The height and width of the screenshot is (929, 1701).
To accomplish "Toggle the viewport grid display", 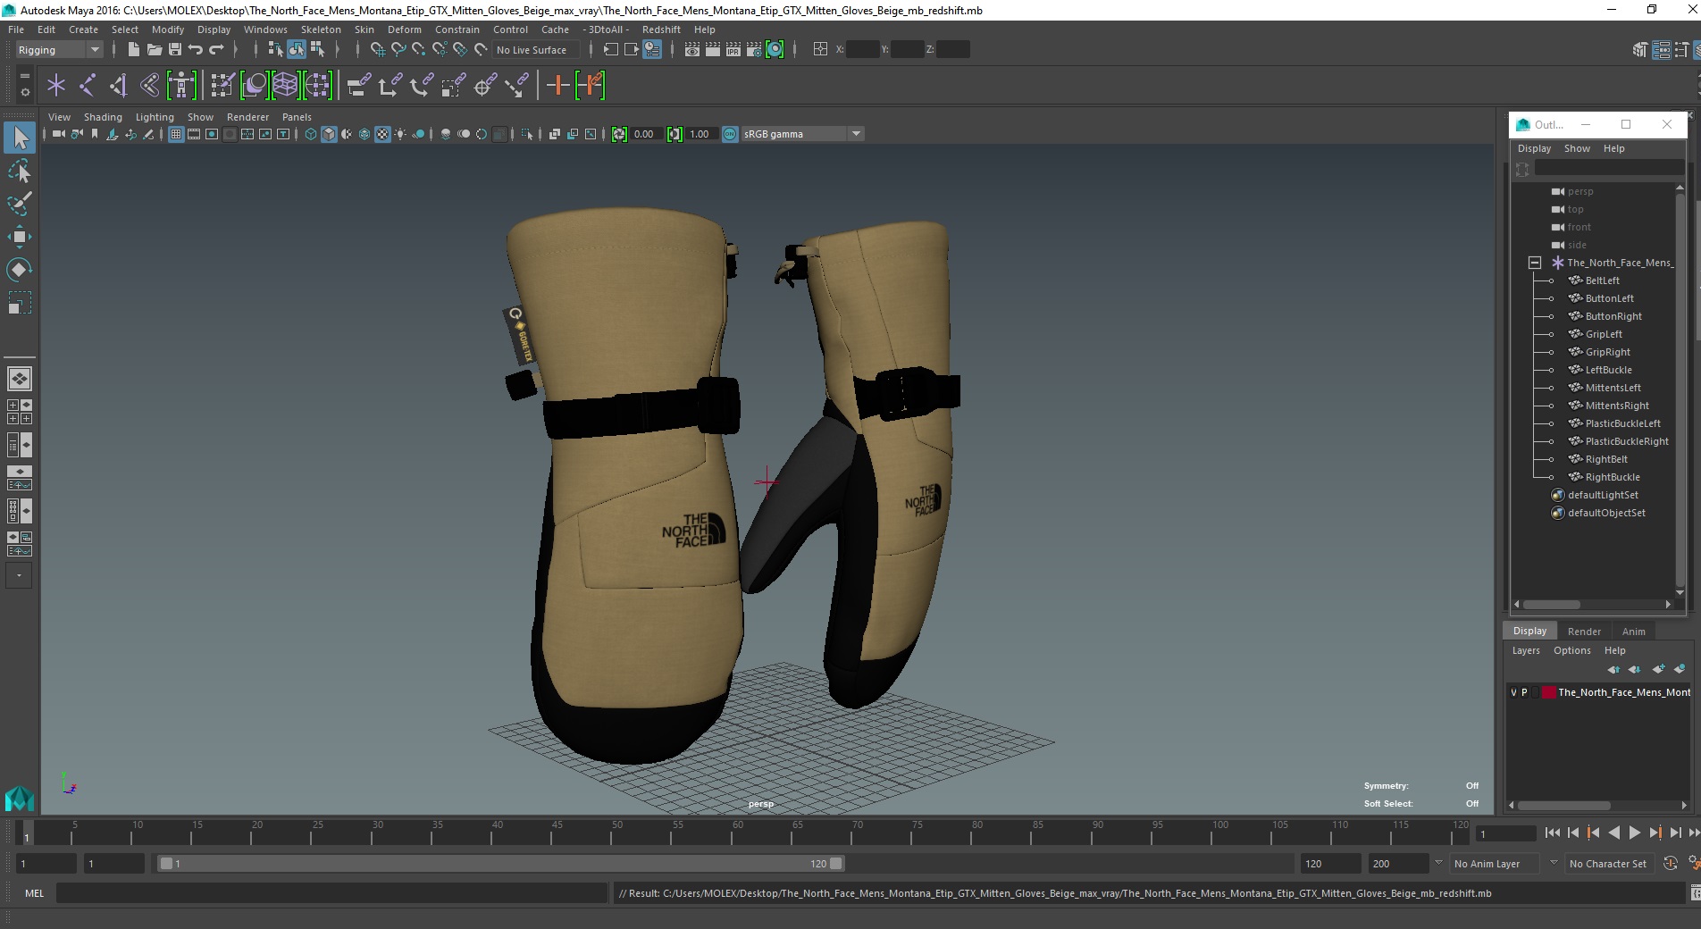I will click(x=176, y=134).
